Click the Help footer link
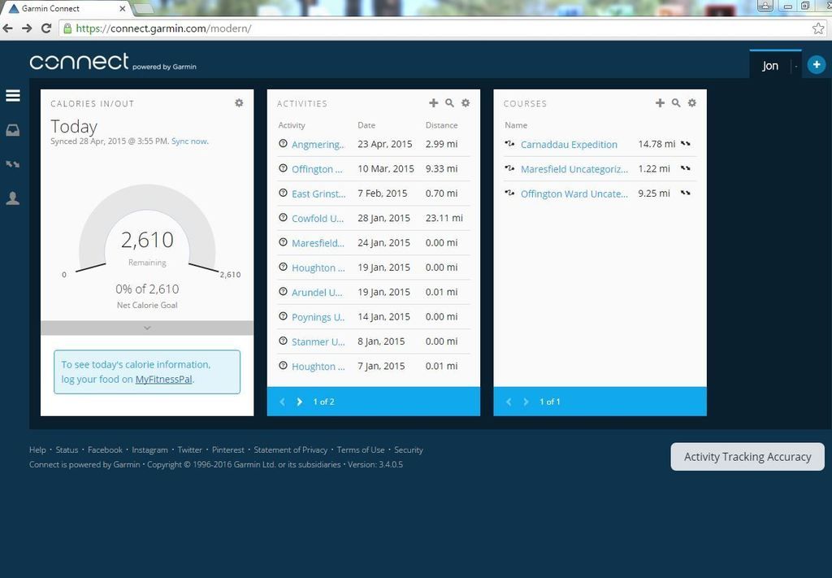 [x=37, y=450]
